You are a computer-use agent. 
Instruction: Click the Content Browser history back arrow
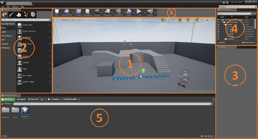42,99
